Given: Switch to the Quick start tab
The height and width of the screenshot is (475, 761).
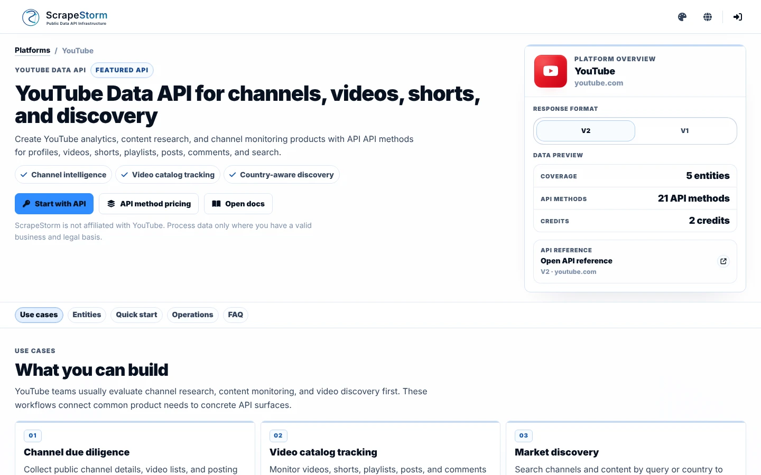Looking at the screenshot, I should click(x=136, y=315).
